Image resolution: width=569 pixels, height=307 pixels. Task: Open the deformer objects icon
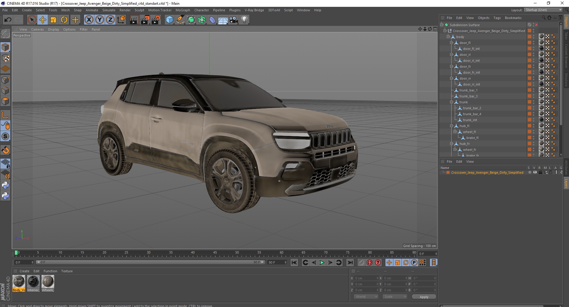coord(212,20)
